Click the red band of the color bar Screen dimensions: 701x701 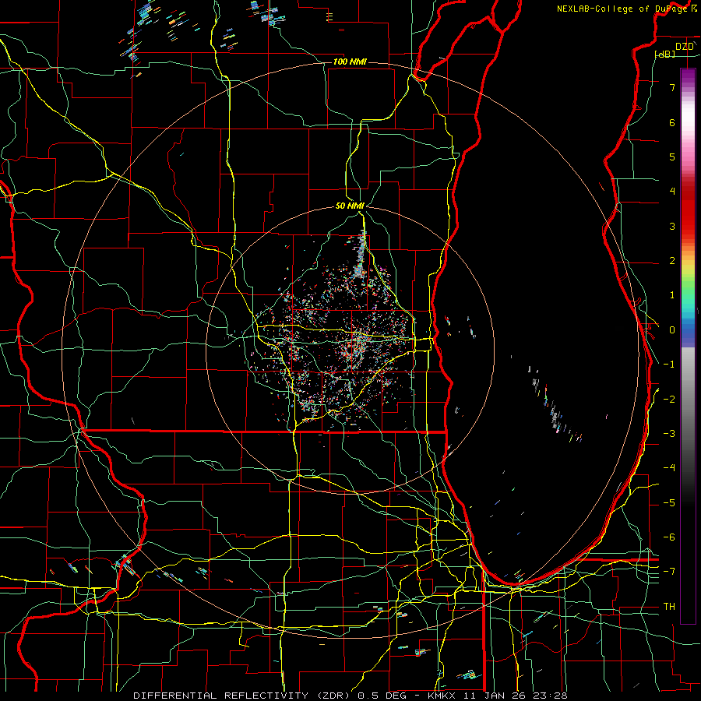[688, 210]
